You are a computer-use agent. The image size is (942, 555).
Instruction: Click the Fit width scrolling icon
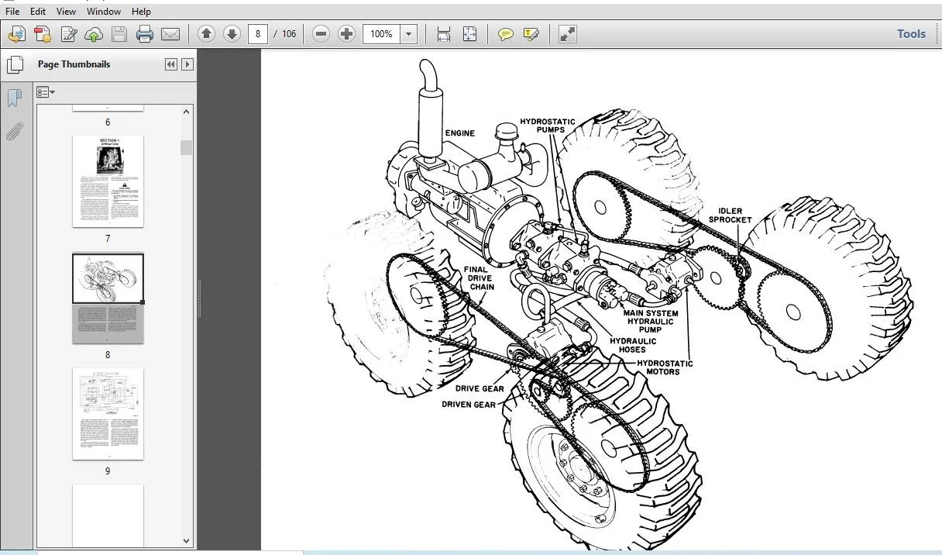coord(444,34)
